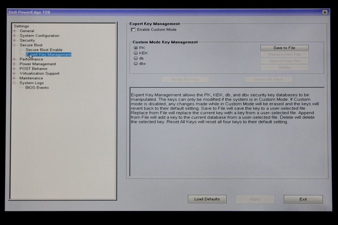
Task: Select POST Behavior in the tree
Action: (x=34, y=69)
